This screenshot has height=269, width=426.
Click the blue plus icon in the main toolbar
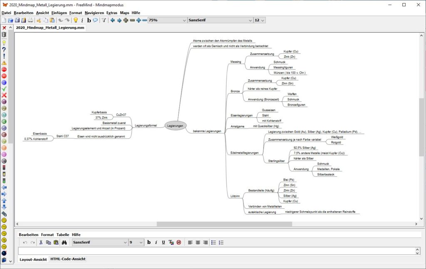[139, 20]
